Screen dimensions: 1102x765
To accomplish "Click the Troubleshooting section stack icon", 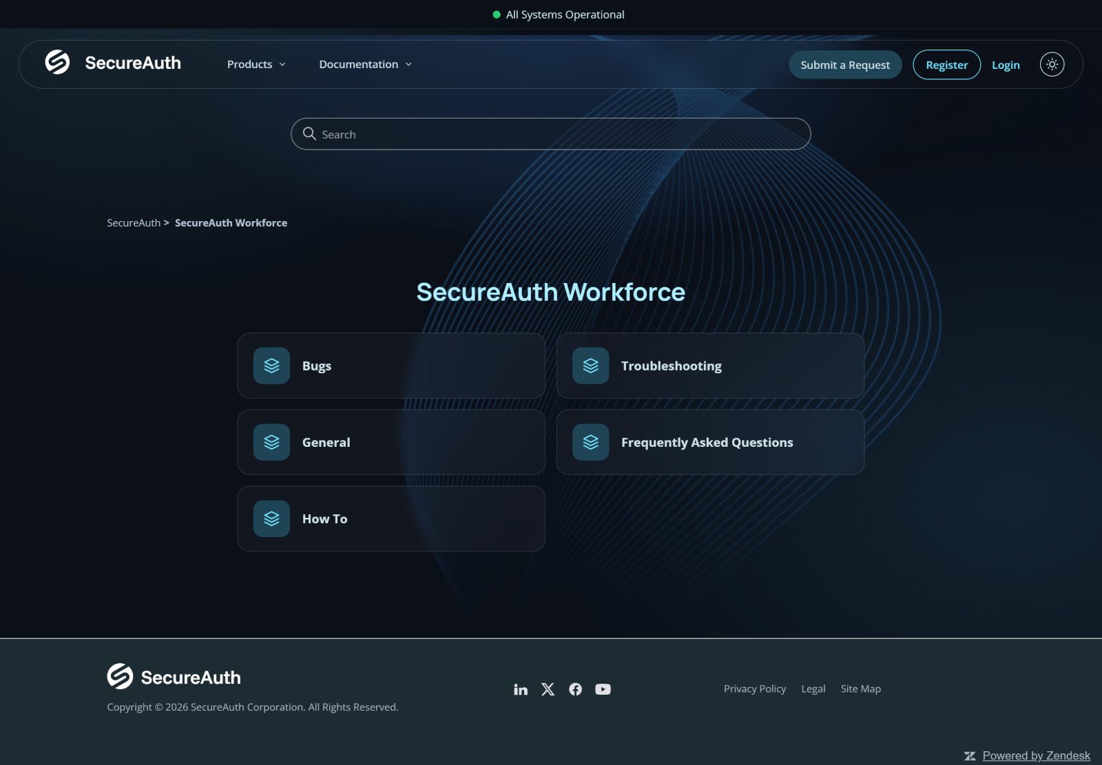I will (x=590, y=366).
